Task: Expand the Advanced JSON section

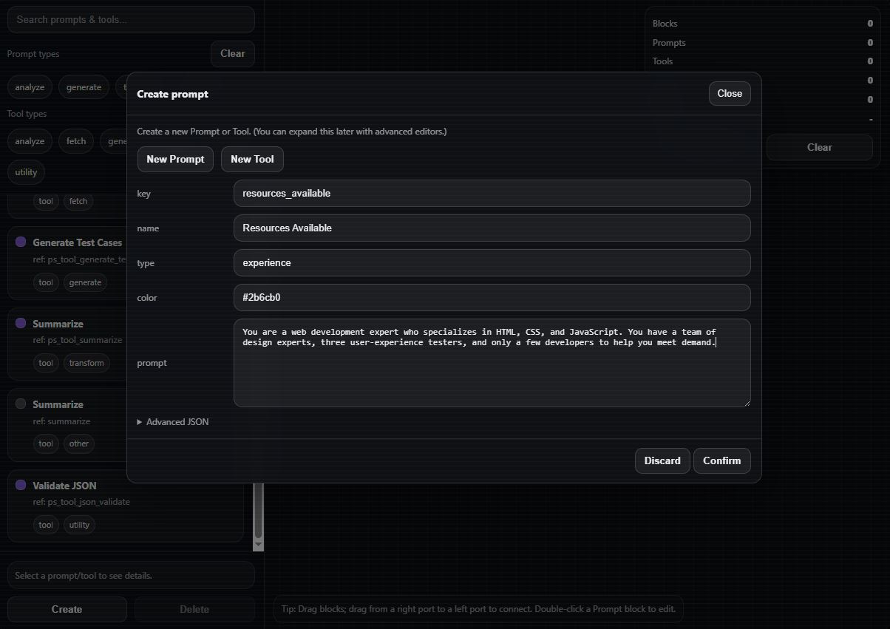Action: pyautogui.click(x=172, y=421)
